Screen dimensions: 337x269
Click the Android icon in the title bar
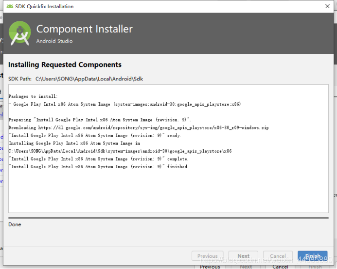tap(10, 6)
